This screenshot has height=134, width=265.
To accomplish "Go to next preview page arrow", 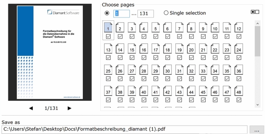I will [69, 108].
